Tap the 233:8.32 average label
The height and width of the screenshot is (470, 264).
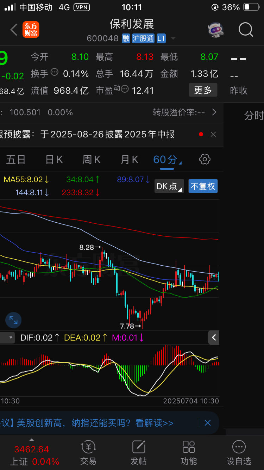click(x=81, y=192)
